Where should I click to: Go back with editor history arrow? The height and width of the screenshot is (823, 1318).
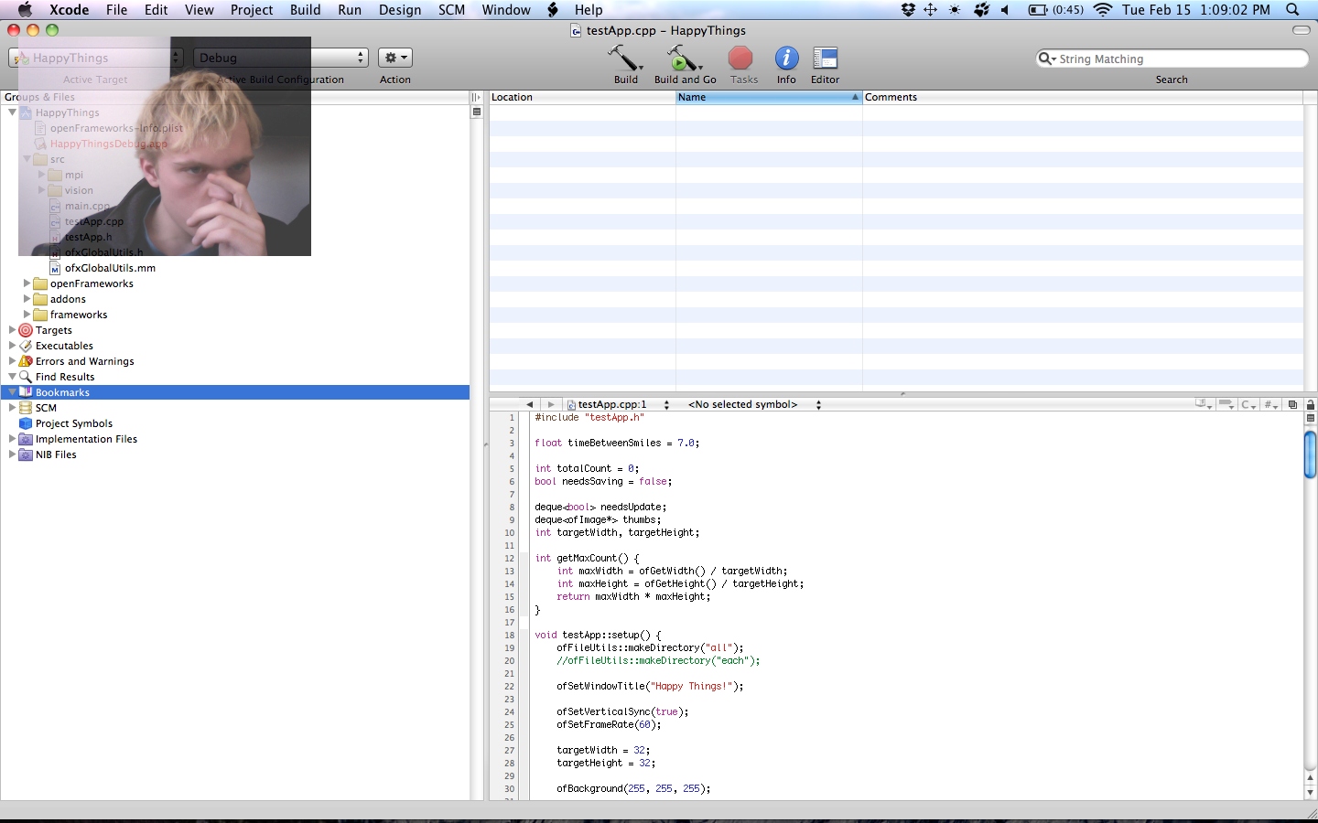529,404
